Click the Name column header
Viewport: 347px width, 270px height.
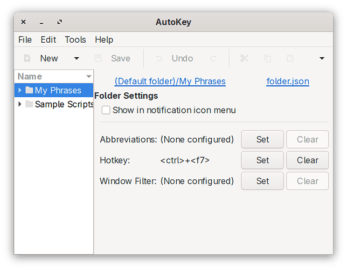point(48,77)
